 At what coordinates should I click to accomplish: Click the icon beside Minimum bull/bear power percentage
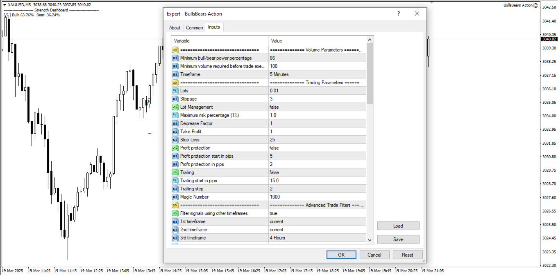(175, 58)
